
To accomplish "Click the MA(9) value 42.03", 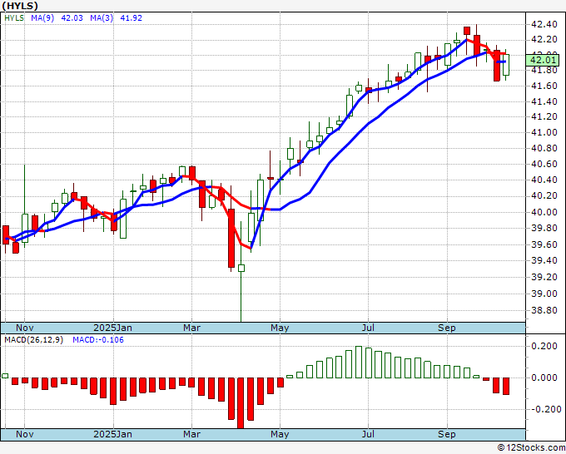I will coord(72,18).
